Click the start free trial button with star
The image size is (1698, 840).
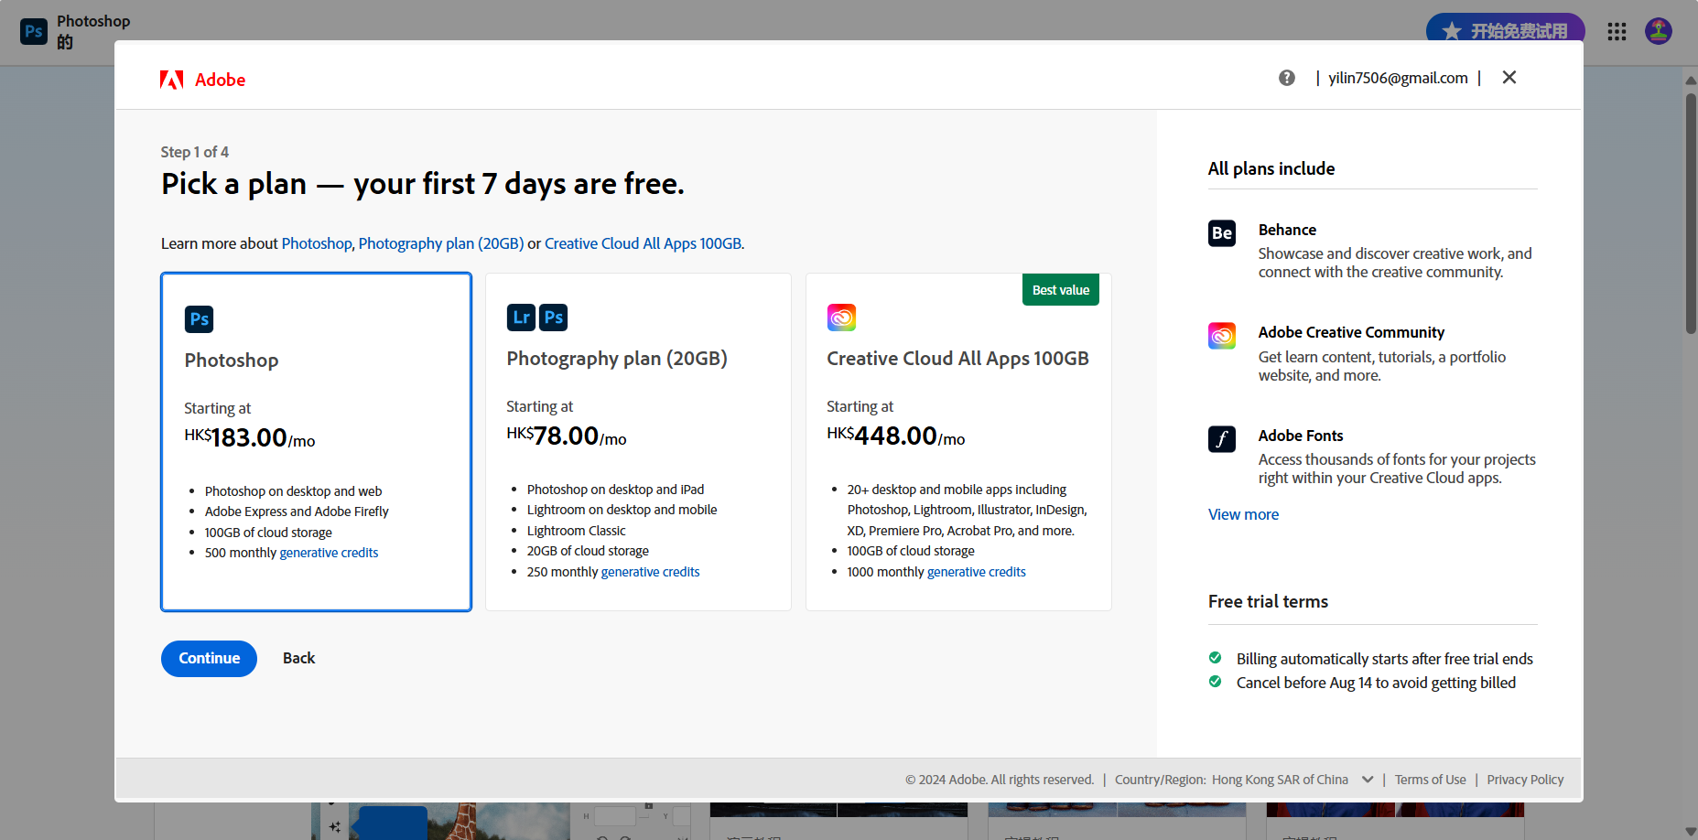point(1505,27)
